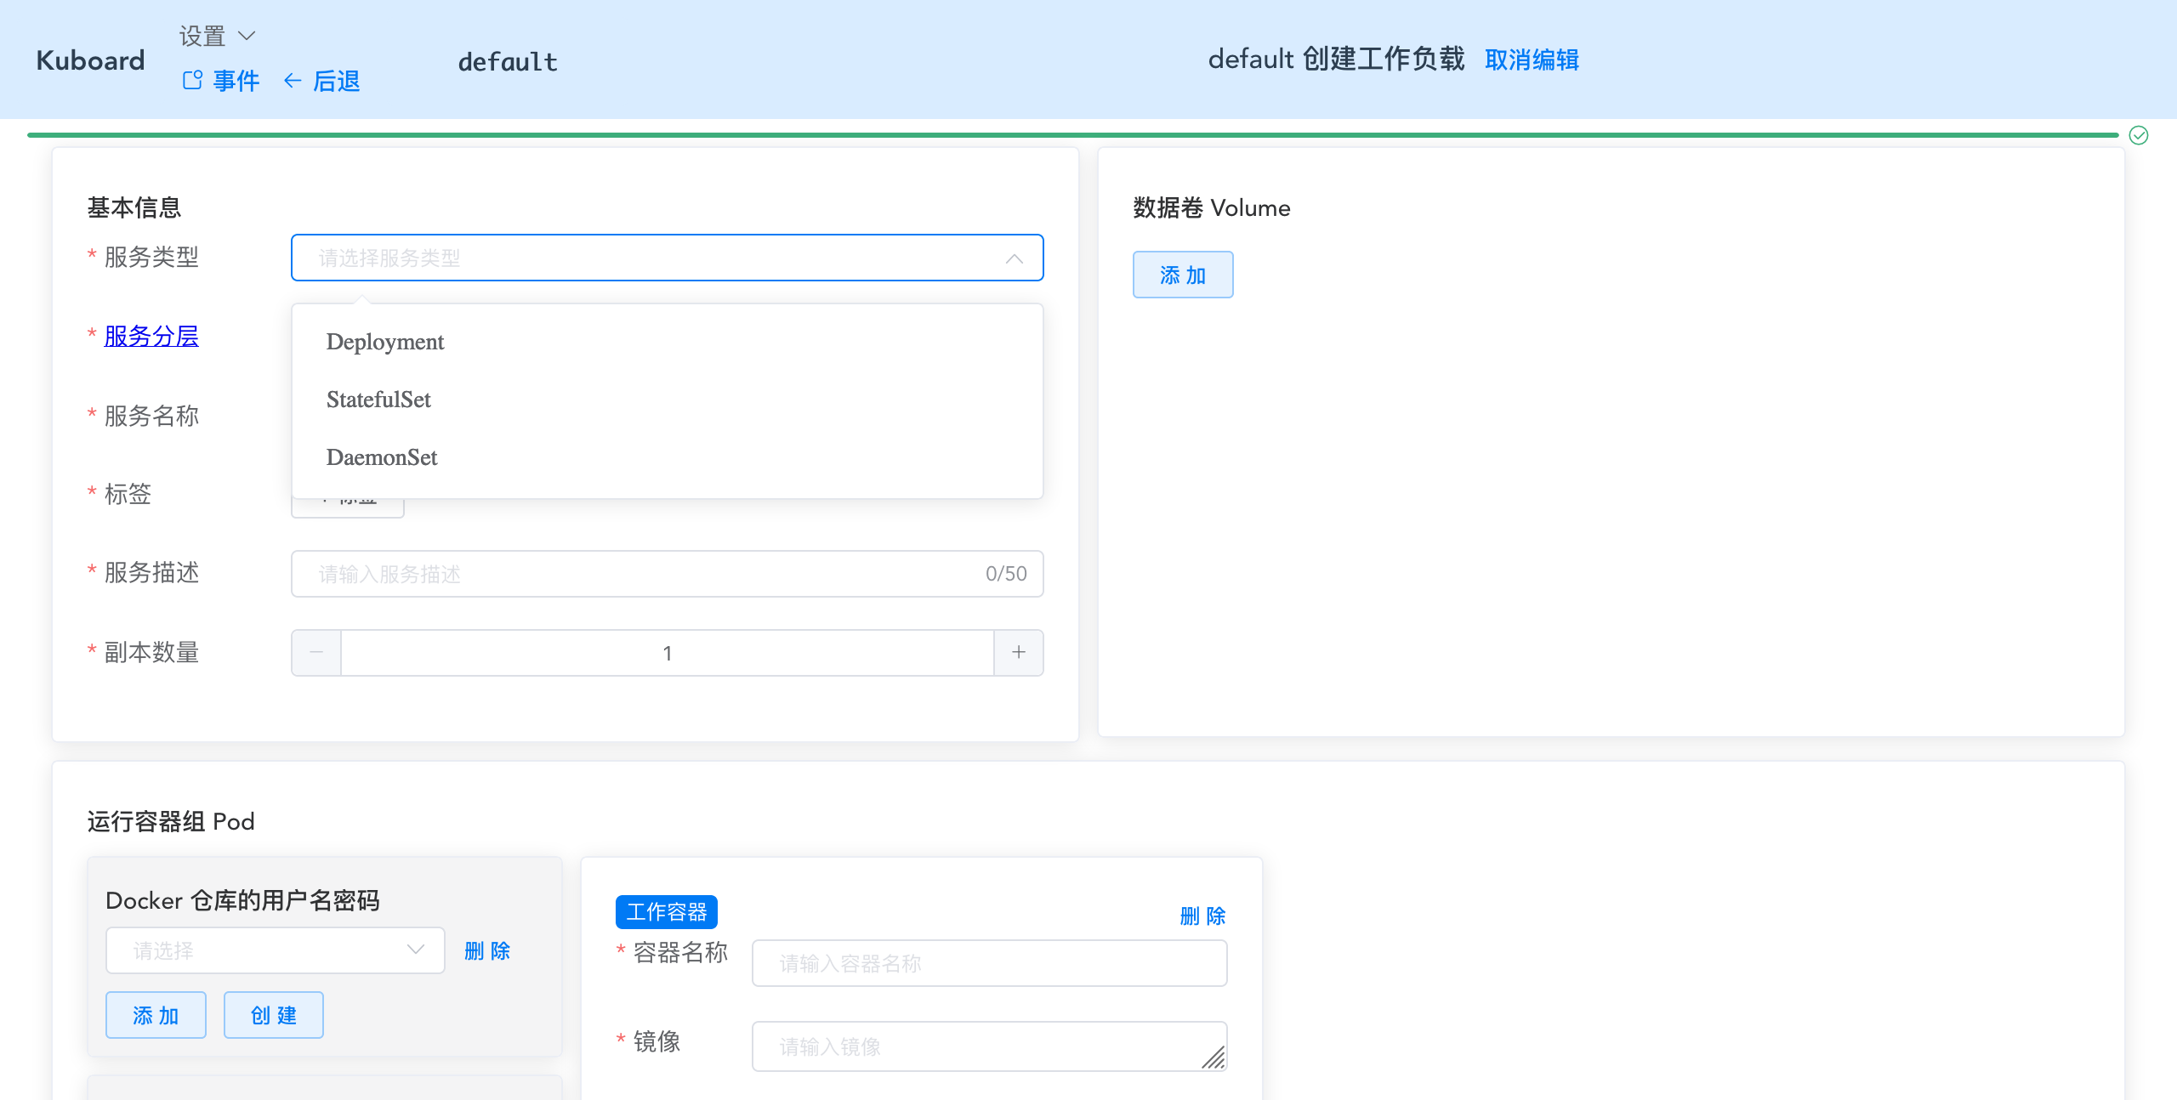Click the green checkmark status icon

(x=2140, y=134)
